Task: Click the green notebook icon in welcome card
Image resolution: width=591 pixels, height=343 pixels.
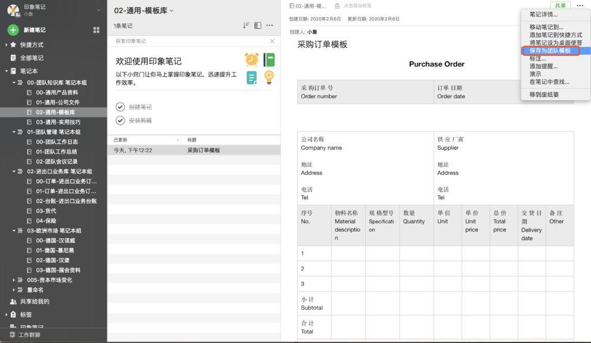Action: [269, 59]
